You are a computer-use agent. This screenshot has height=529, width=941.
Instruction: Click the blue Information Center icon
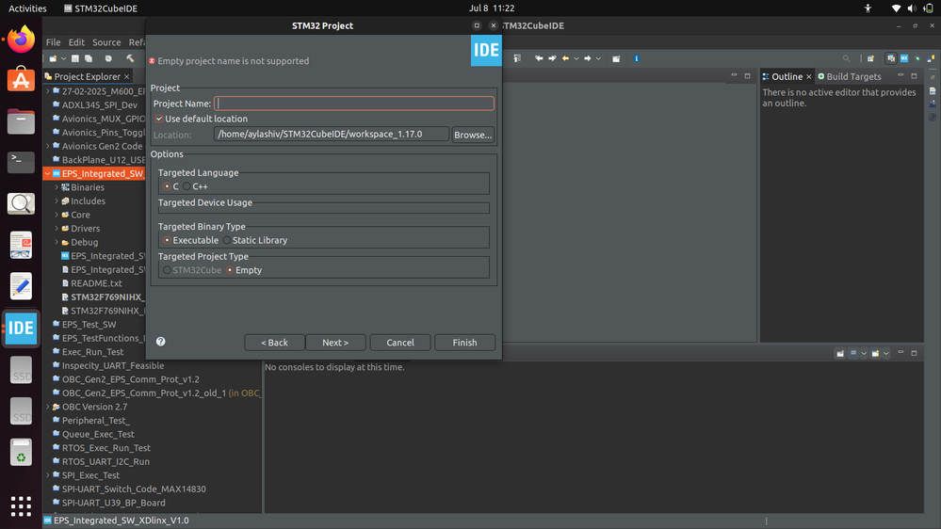click(x=636, y=58)
